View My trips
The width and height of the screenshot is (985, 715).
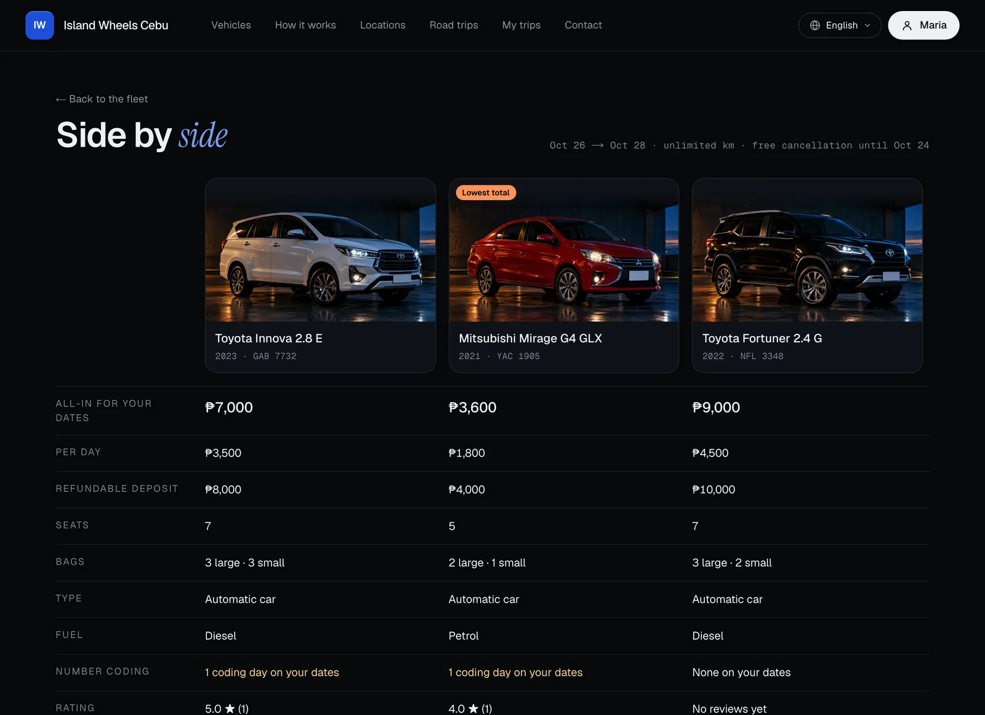click(x=521, y=25)
